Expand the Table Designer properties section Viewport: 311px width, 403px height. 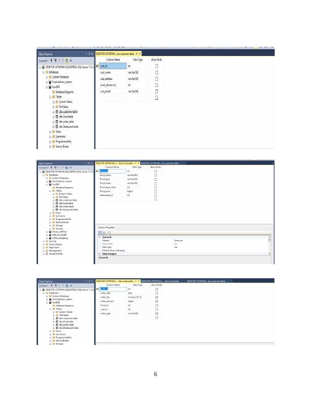tap(100, 253)
